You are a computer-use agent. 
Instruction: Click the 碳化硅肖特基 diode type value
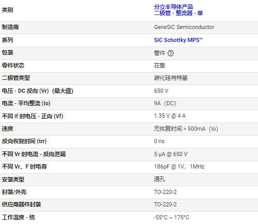171,78
